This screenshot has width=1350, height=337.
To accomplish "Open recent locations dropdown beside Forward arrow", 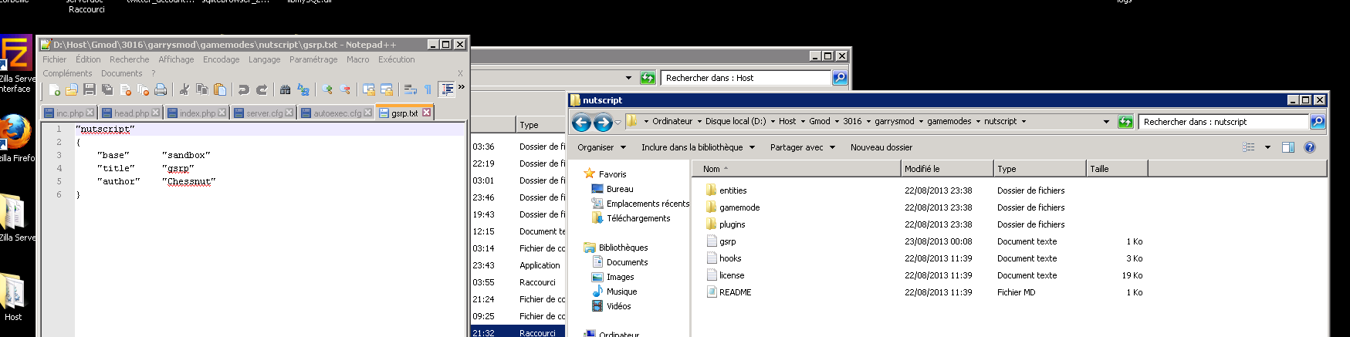I will click(618, 122).
